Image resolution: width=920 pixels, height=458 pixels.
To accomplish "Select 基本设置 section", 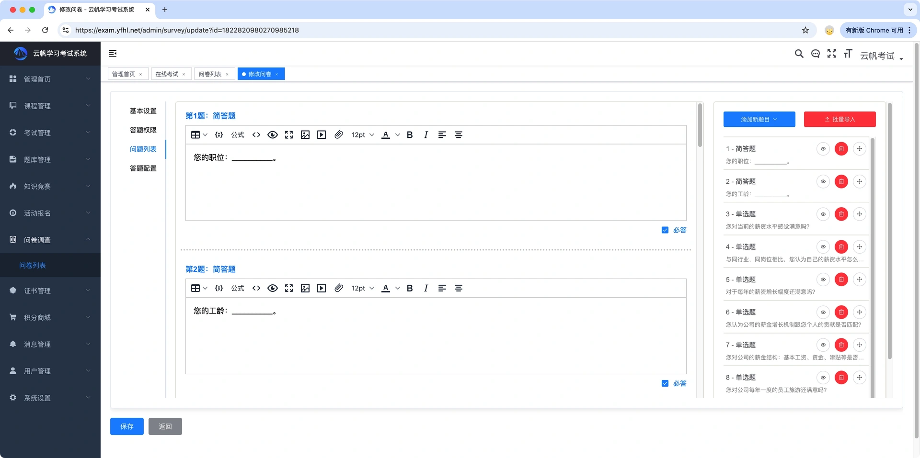I will click(x=143, y=111).
